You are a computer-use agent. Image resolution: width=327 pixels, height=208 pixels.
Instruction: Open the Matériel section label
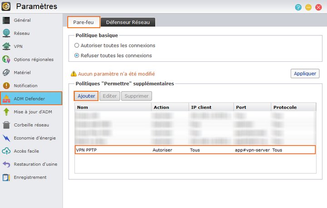tap(22, 73)
